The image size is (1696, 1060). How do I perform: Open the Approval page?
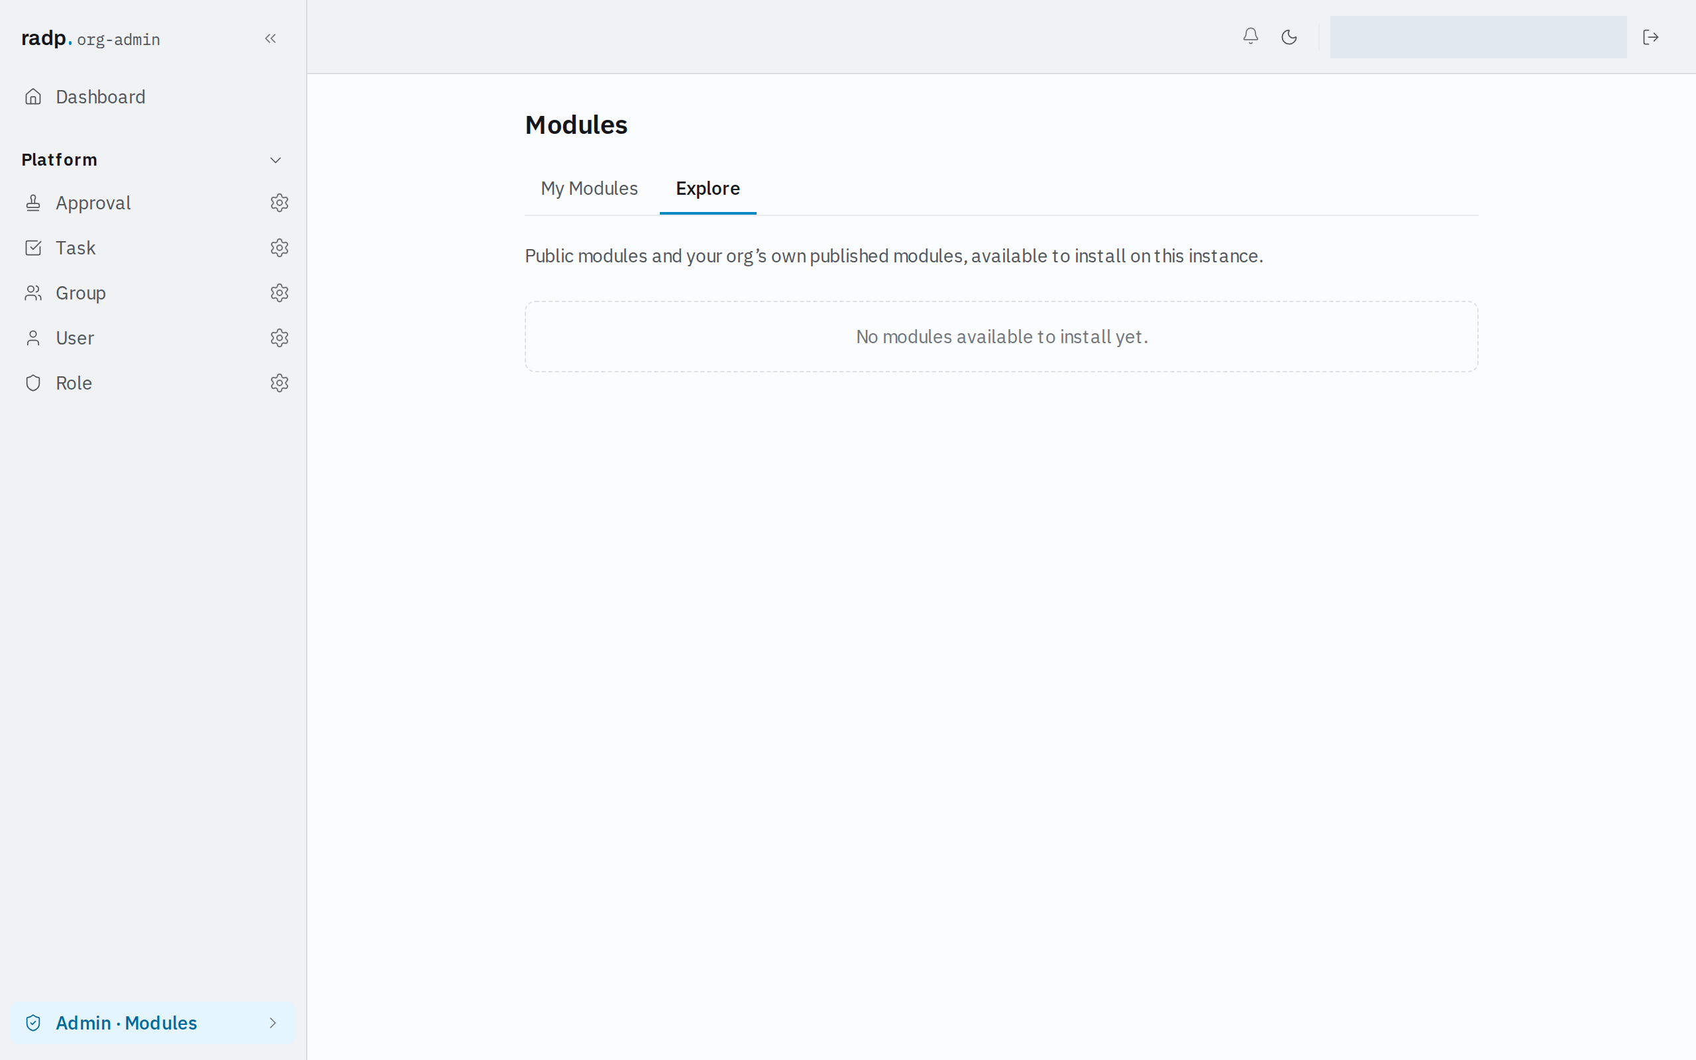pos(93,203)
